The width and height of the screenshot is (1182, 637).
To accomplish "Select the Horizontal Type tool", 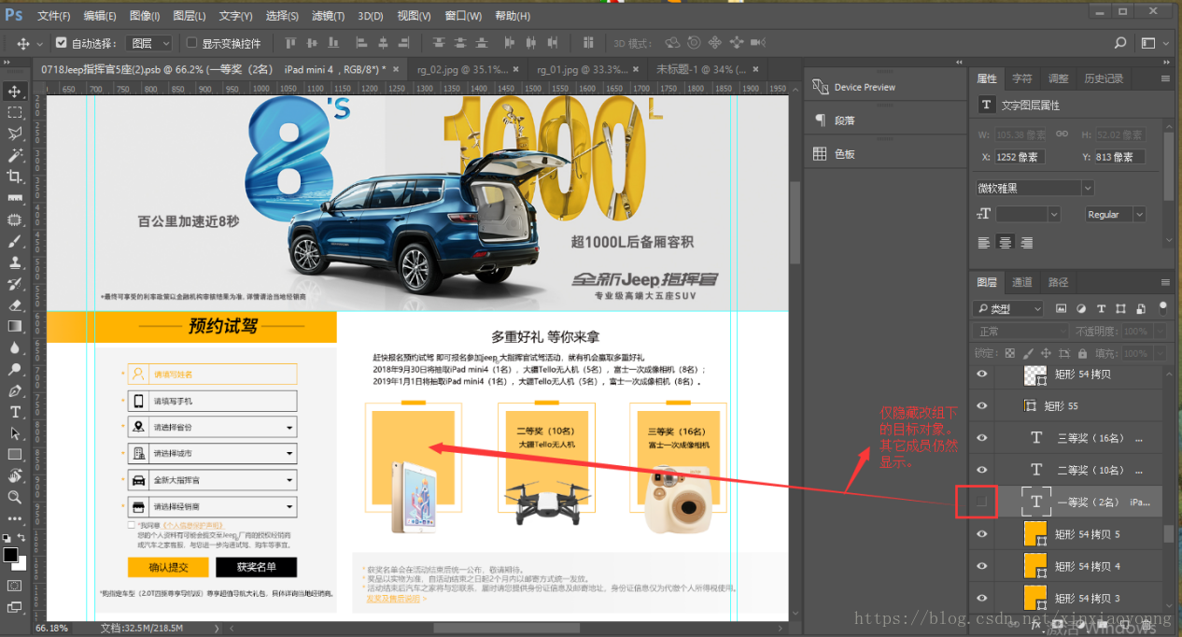I will pos(14,412).
